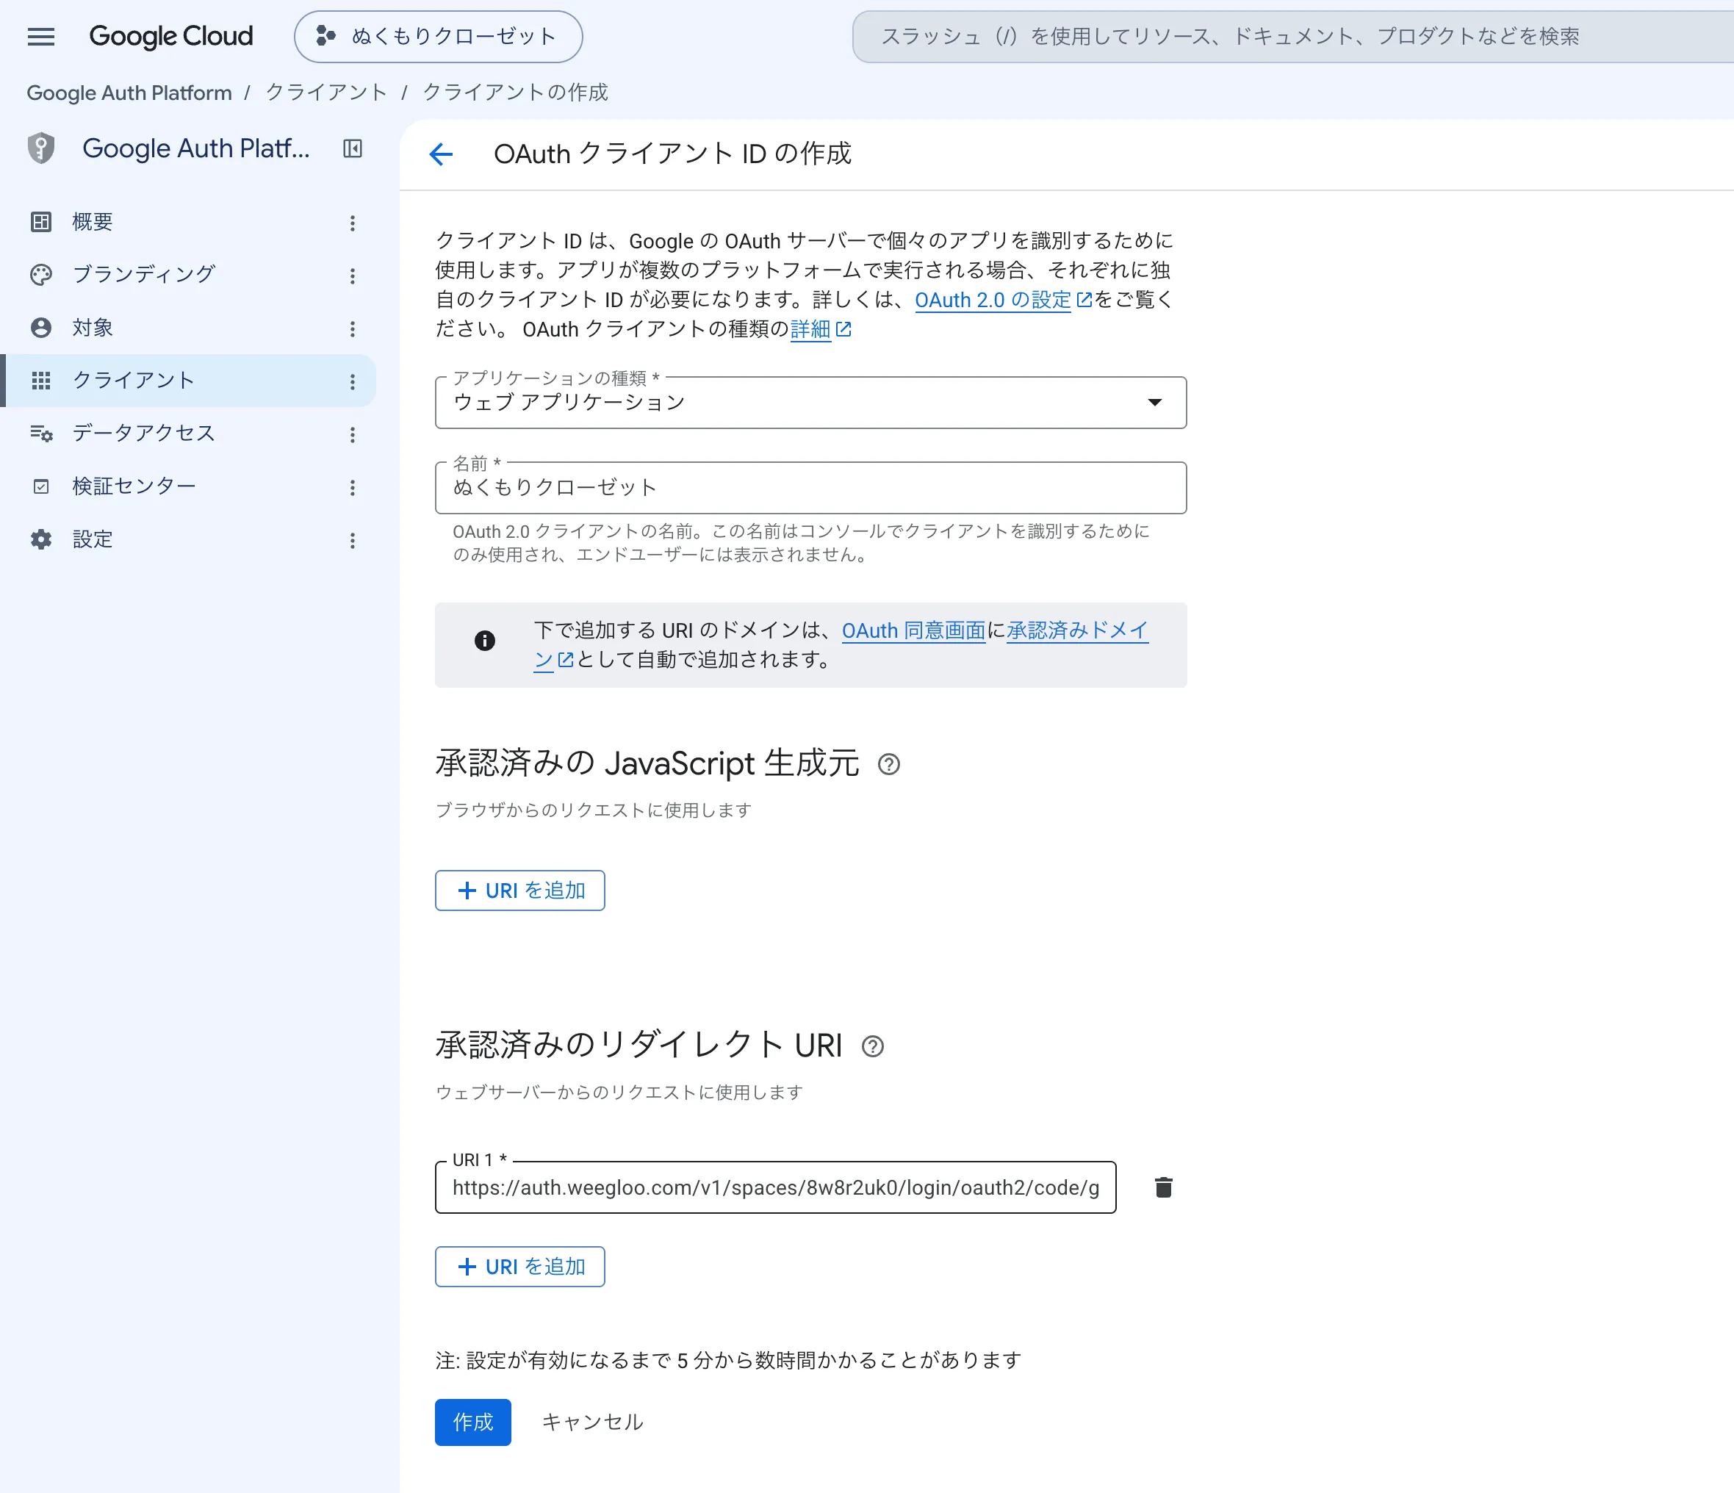
Task: Open the OAuth 同意画面 link
Action: (914, 630)
